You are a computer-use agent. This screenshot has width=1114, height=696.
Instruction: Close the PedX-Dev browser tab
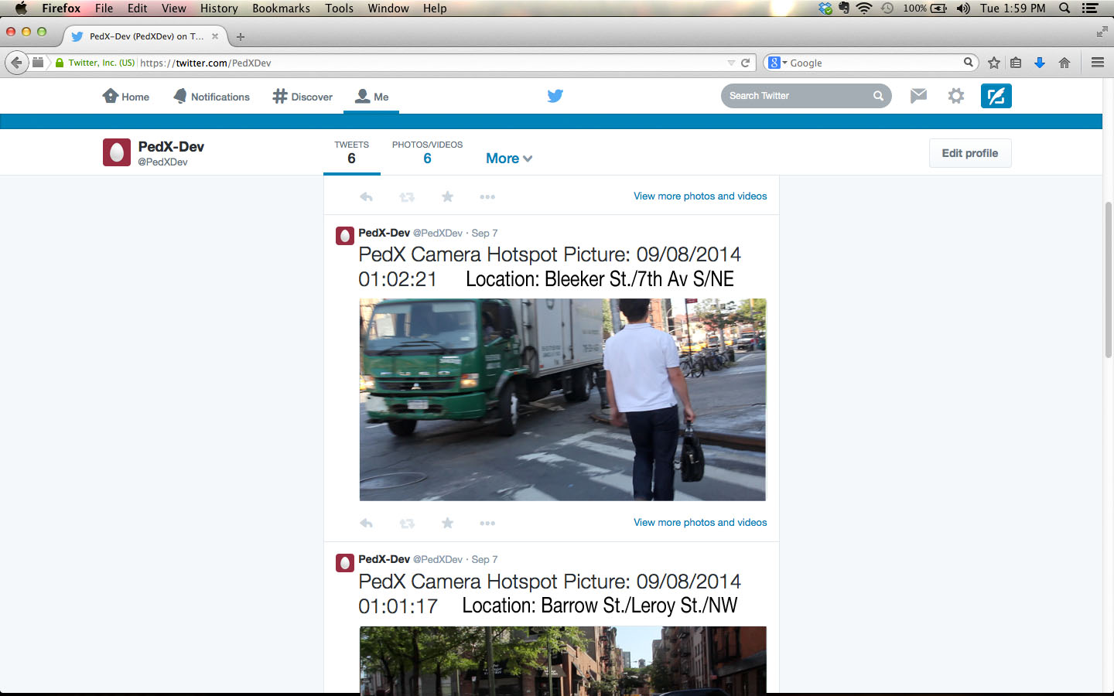tap(215, 36)
